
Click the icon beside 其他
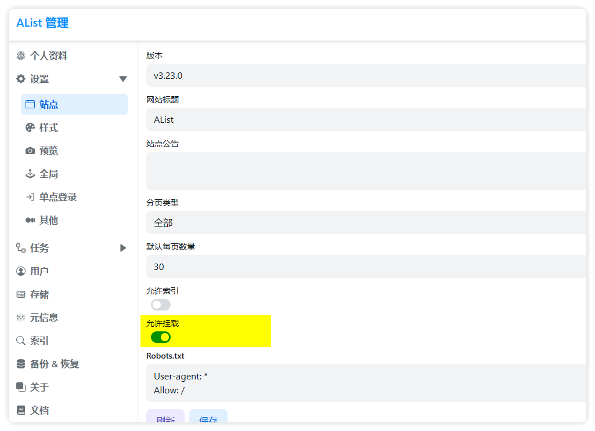coord(30,220)
